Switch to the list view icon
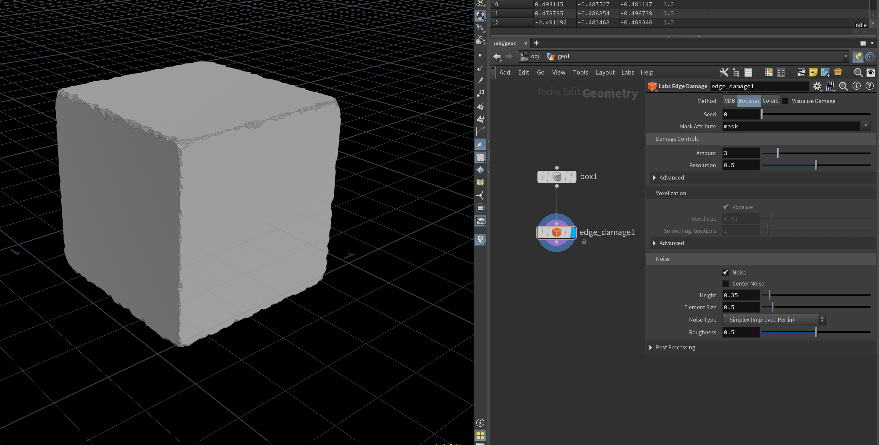The height and width of the screenshot is (445, 879). (748, 72)
